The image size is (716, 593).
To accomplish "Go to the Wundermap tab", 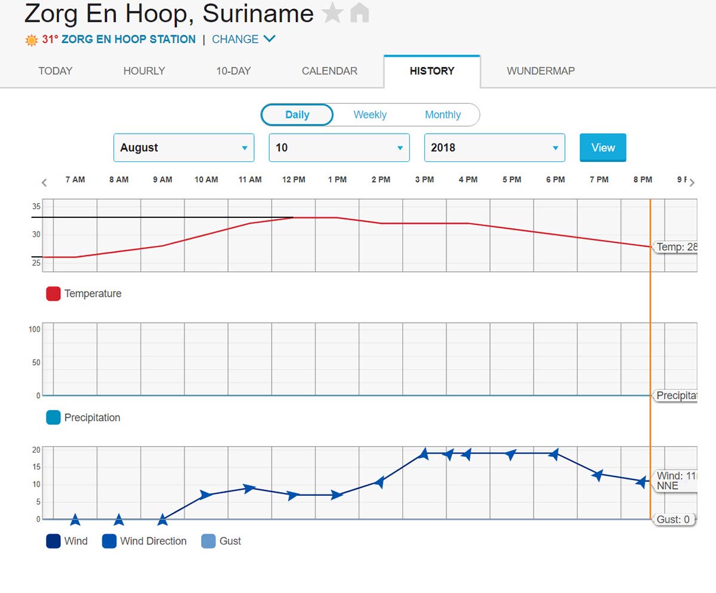I will [541, 71].
